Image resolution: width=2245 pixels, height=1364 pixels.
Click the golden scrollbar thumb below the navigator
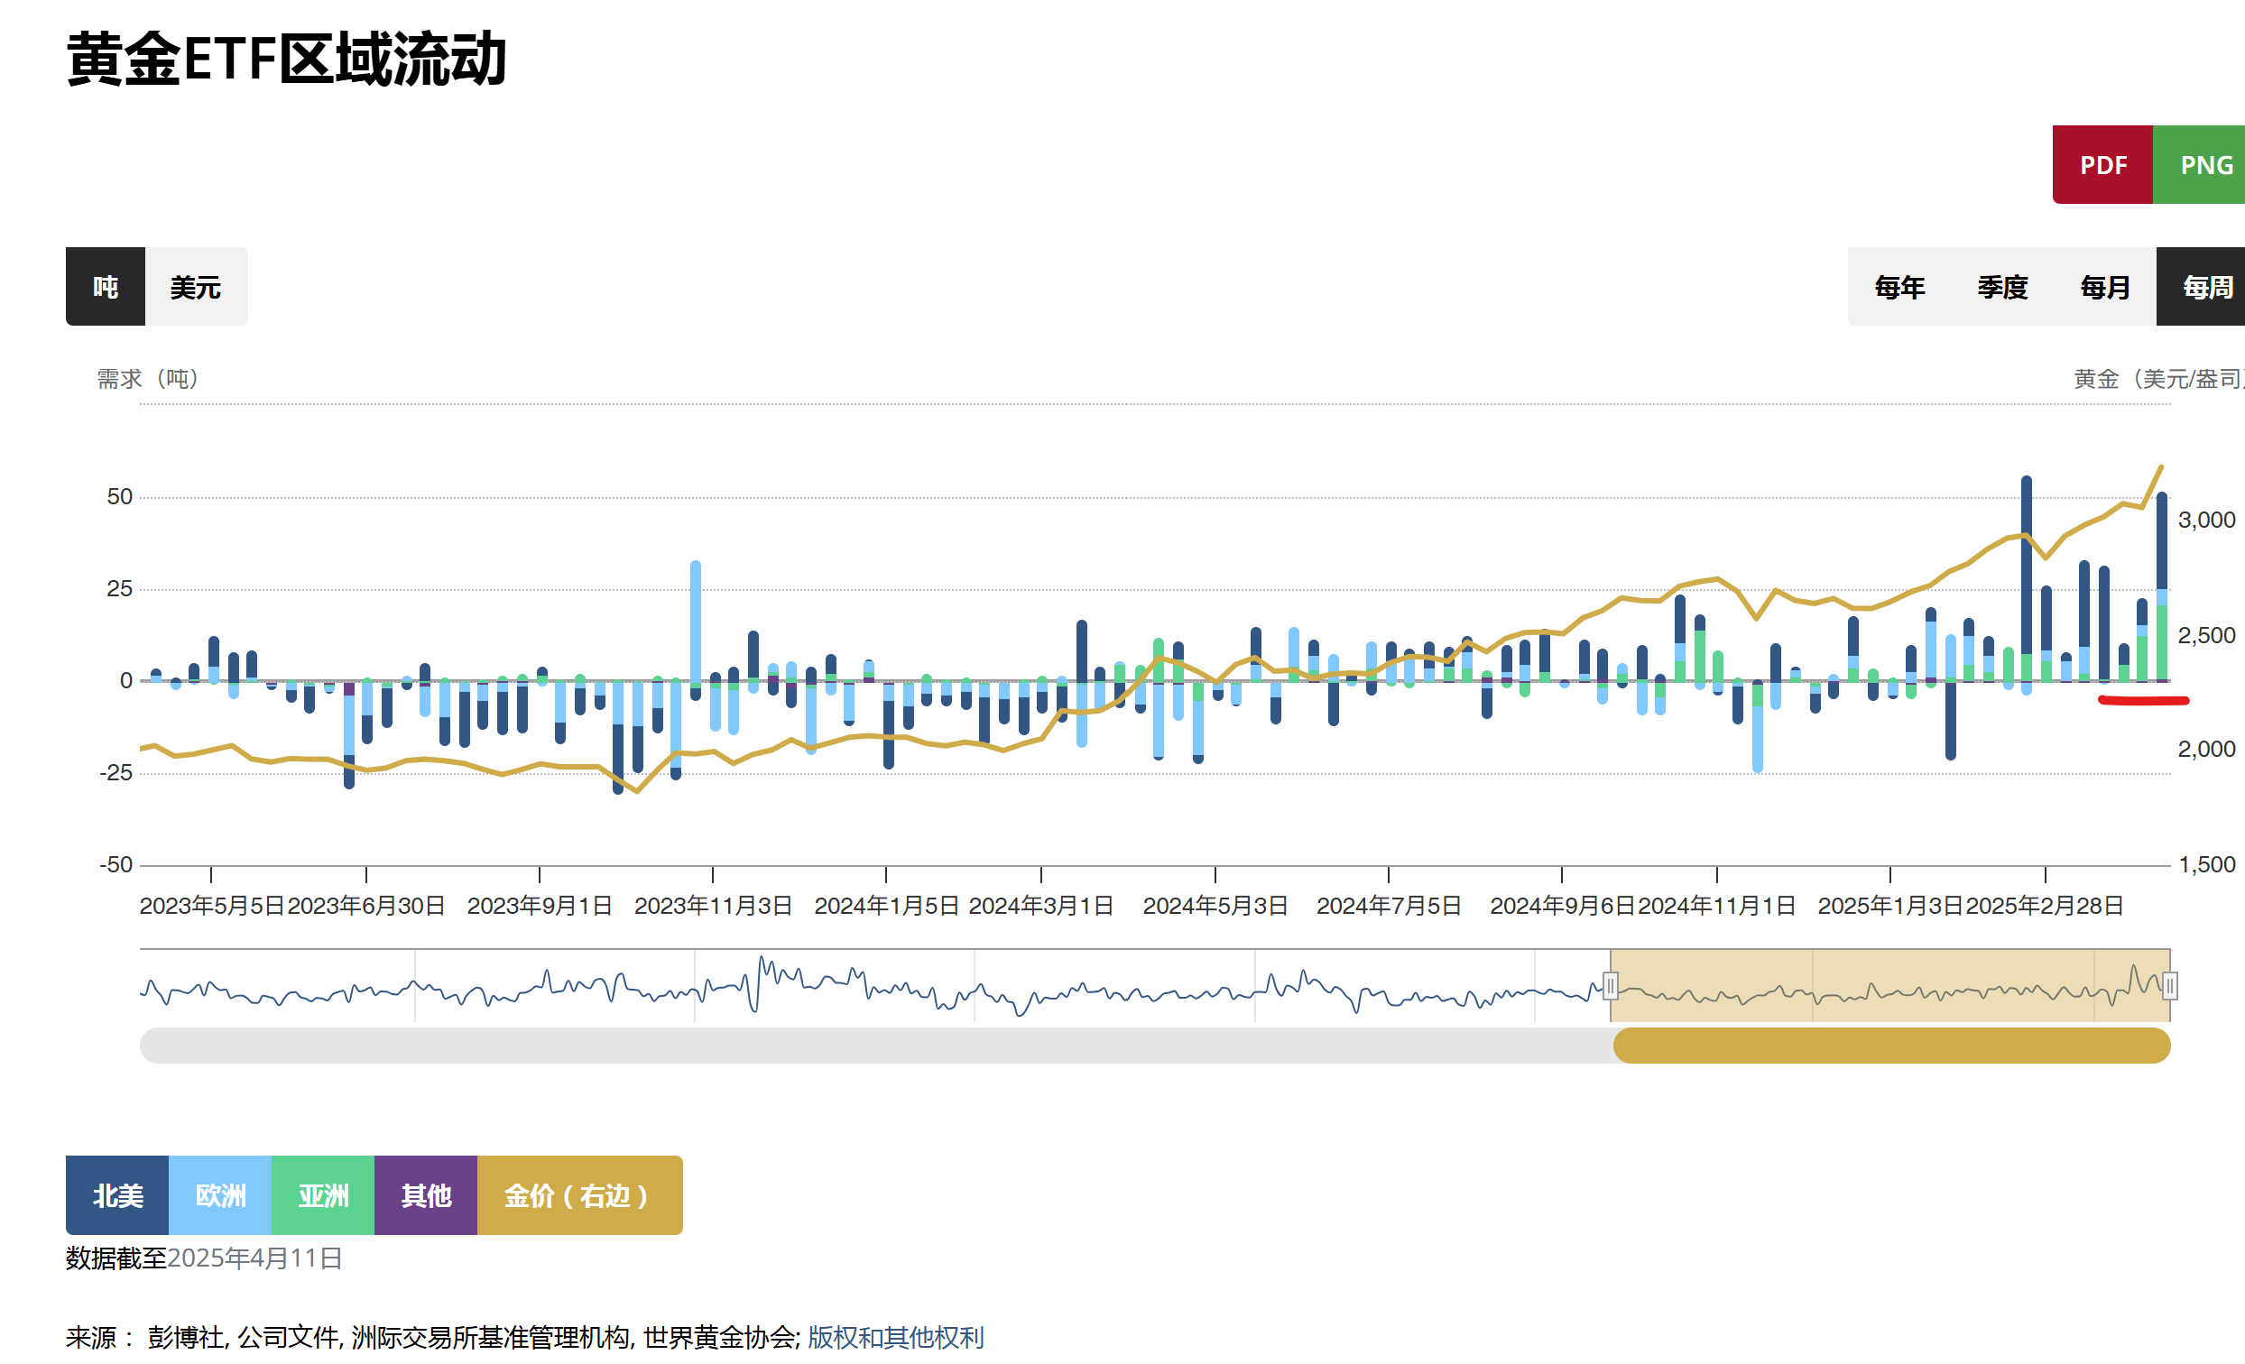tap(1890, 1045)
